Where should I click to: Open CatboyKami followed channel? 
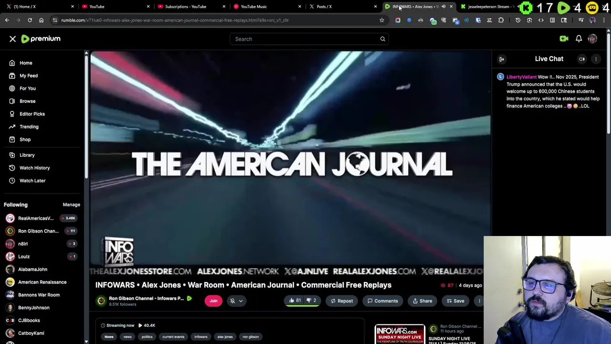[x=31, y=333]
